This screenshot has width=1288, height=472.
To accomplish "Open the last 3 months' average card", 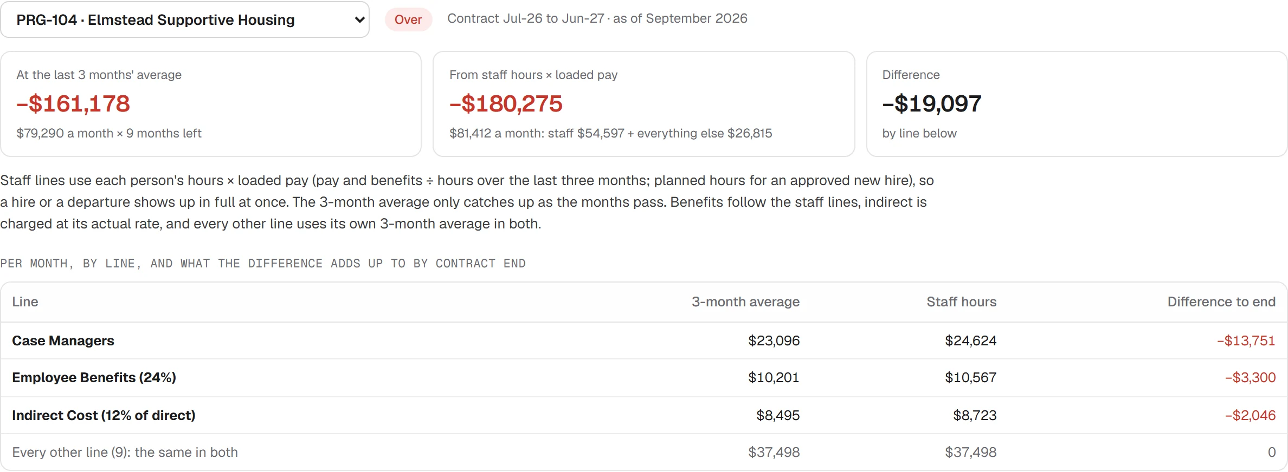I will click(211, 104).
